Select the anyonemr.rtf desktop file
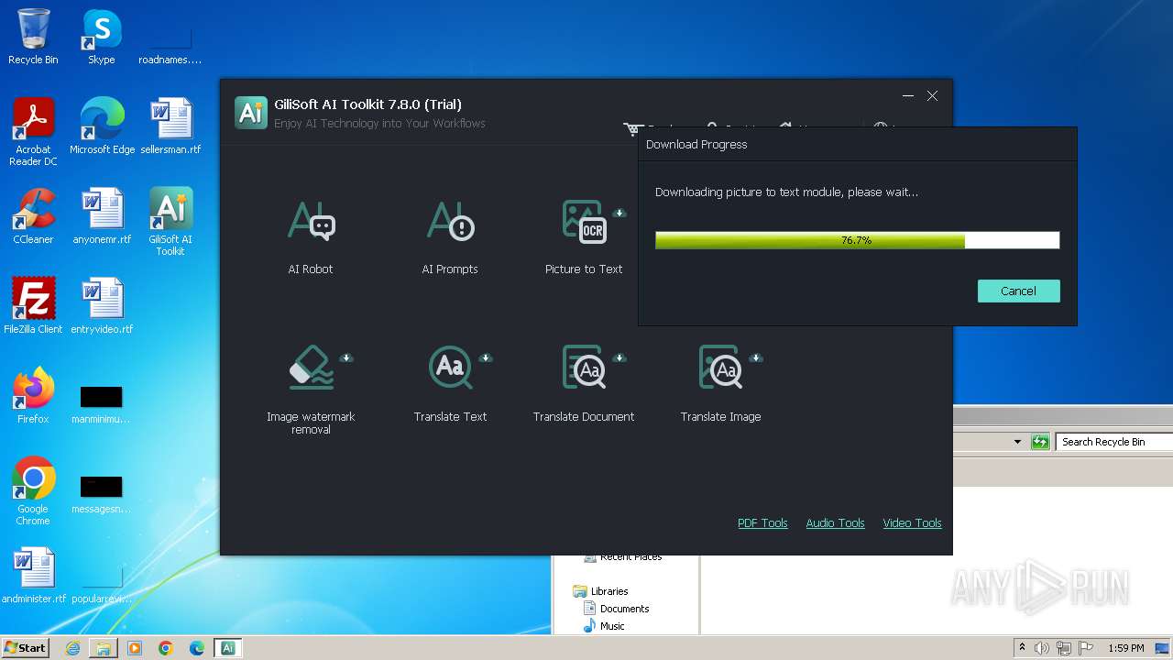The height and width of the screenshot is (660, 1173). click(102, 216)
